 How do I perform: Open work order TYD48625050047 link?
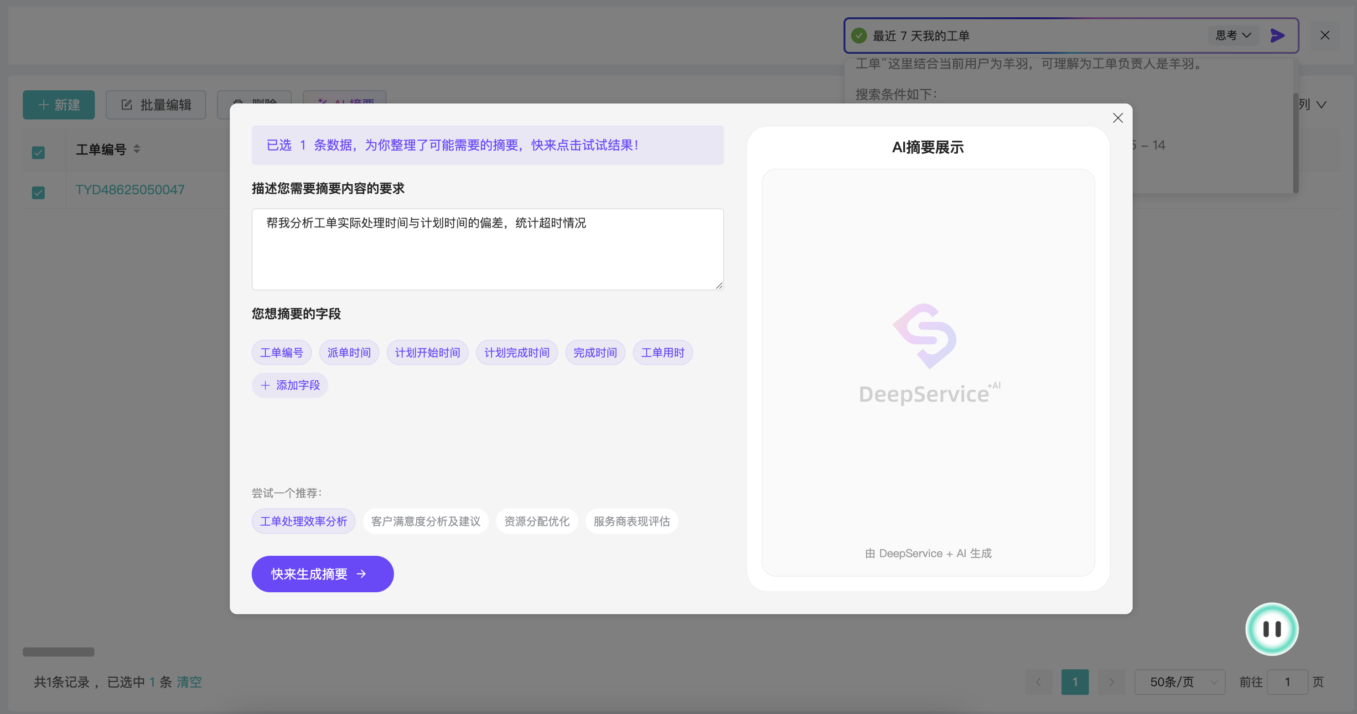tap(130, 190)
